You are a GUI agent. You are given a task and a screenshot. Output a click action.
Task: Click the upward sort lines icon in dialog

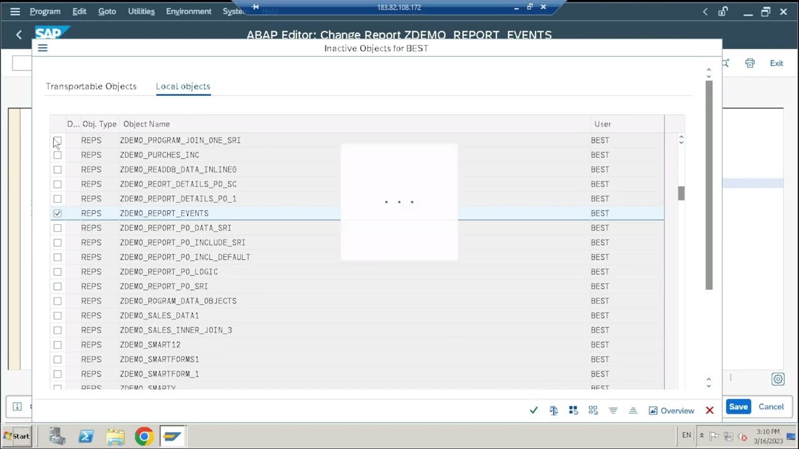pos(633,410)
